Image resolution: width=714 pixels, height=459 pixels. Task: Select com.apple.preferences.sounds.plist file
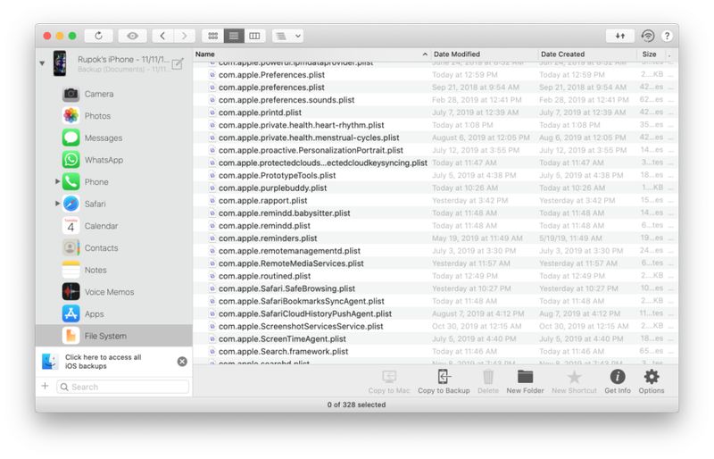tap(435, 100)
